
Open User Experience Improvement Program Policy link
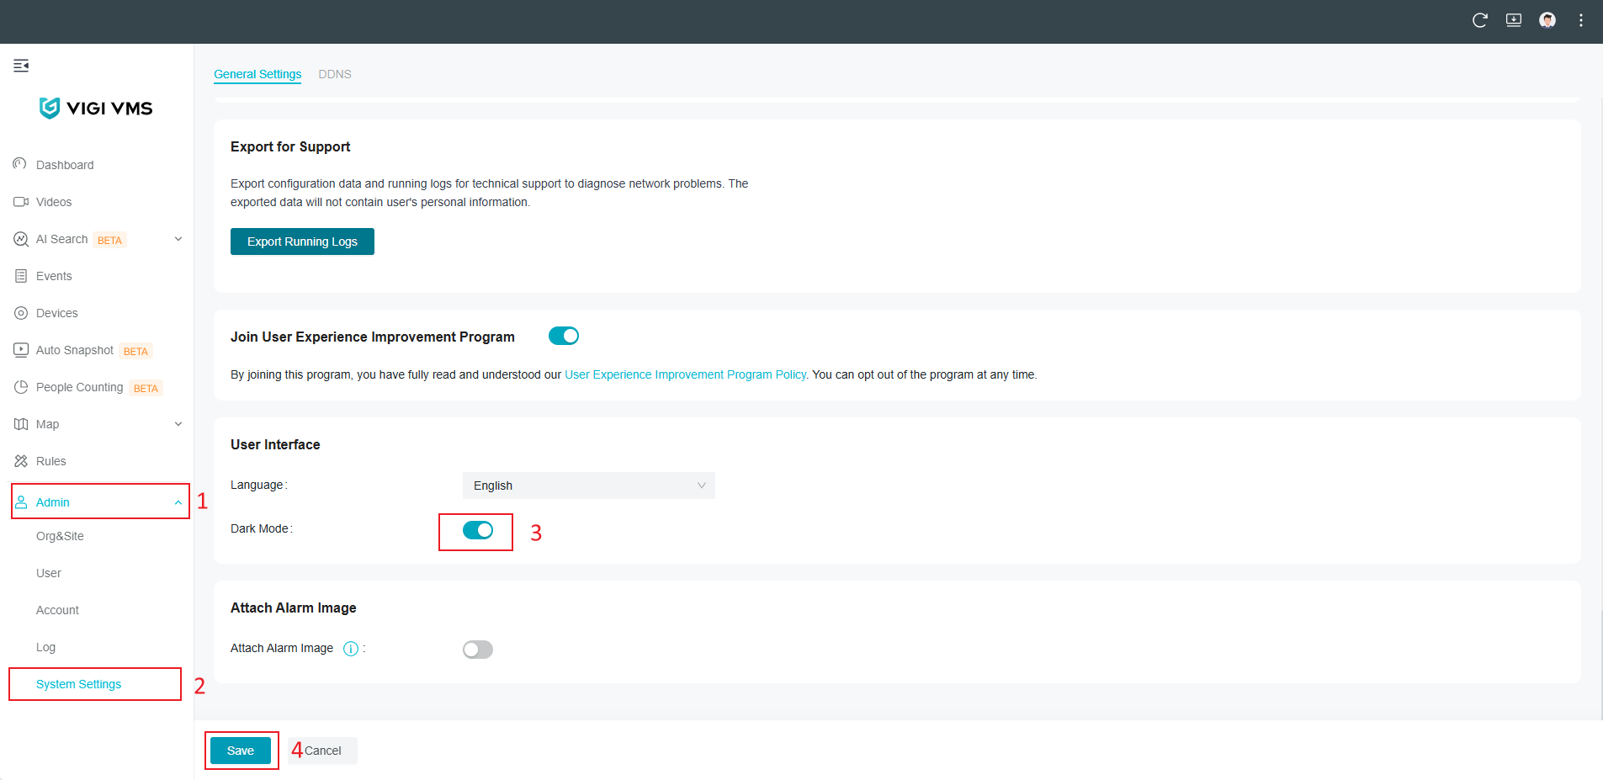[686, 374]
